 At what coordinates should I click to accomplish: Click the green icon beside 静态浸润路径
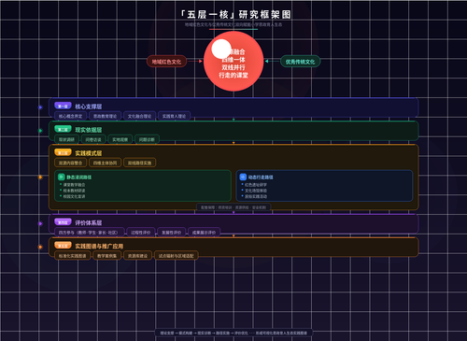point(62,177)
